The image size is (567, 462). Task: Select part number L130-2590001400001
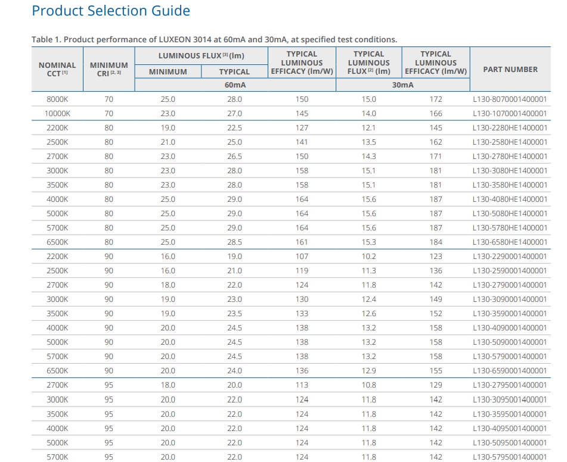pyautogui.click(x=510, y=270)
